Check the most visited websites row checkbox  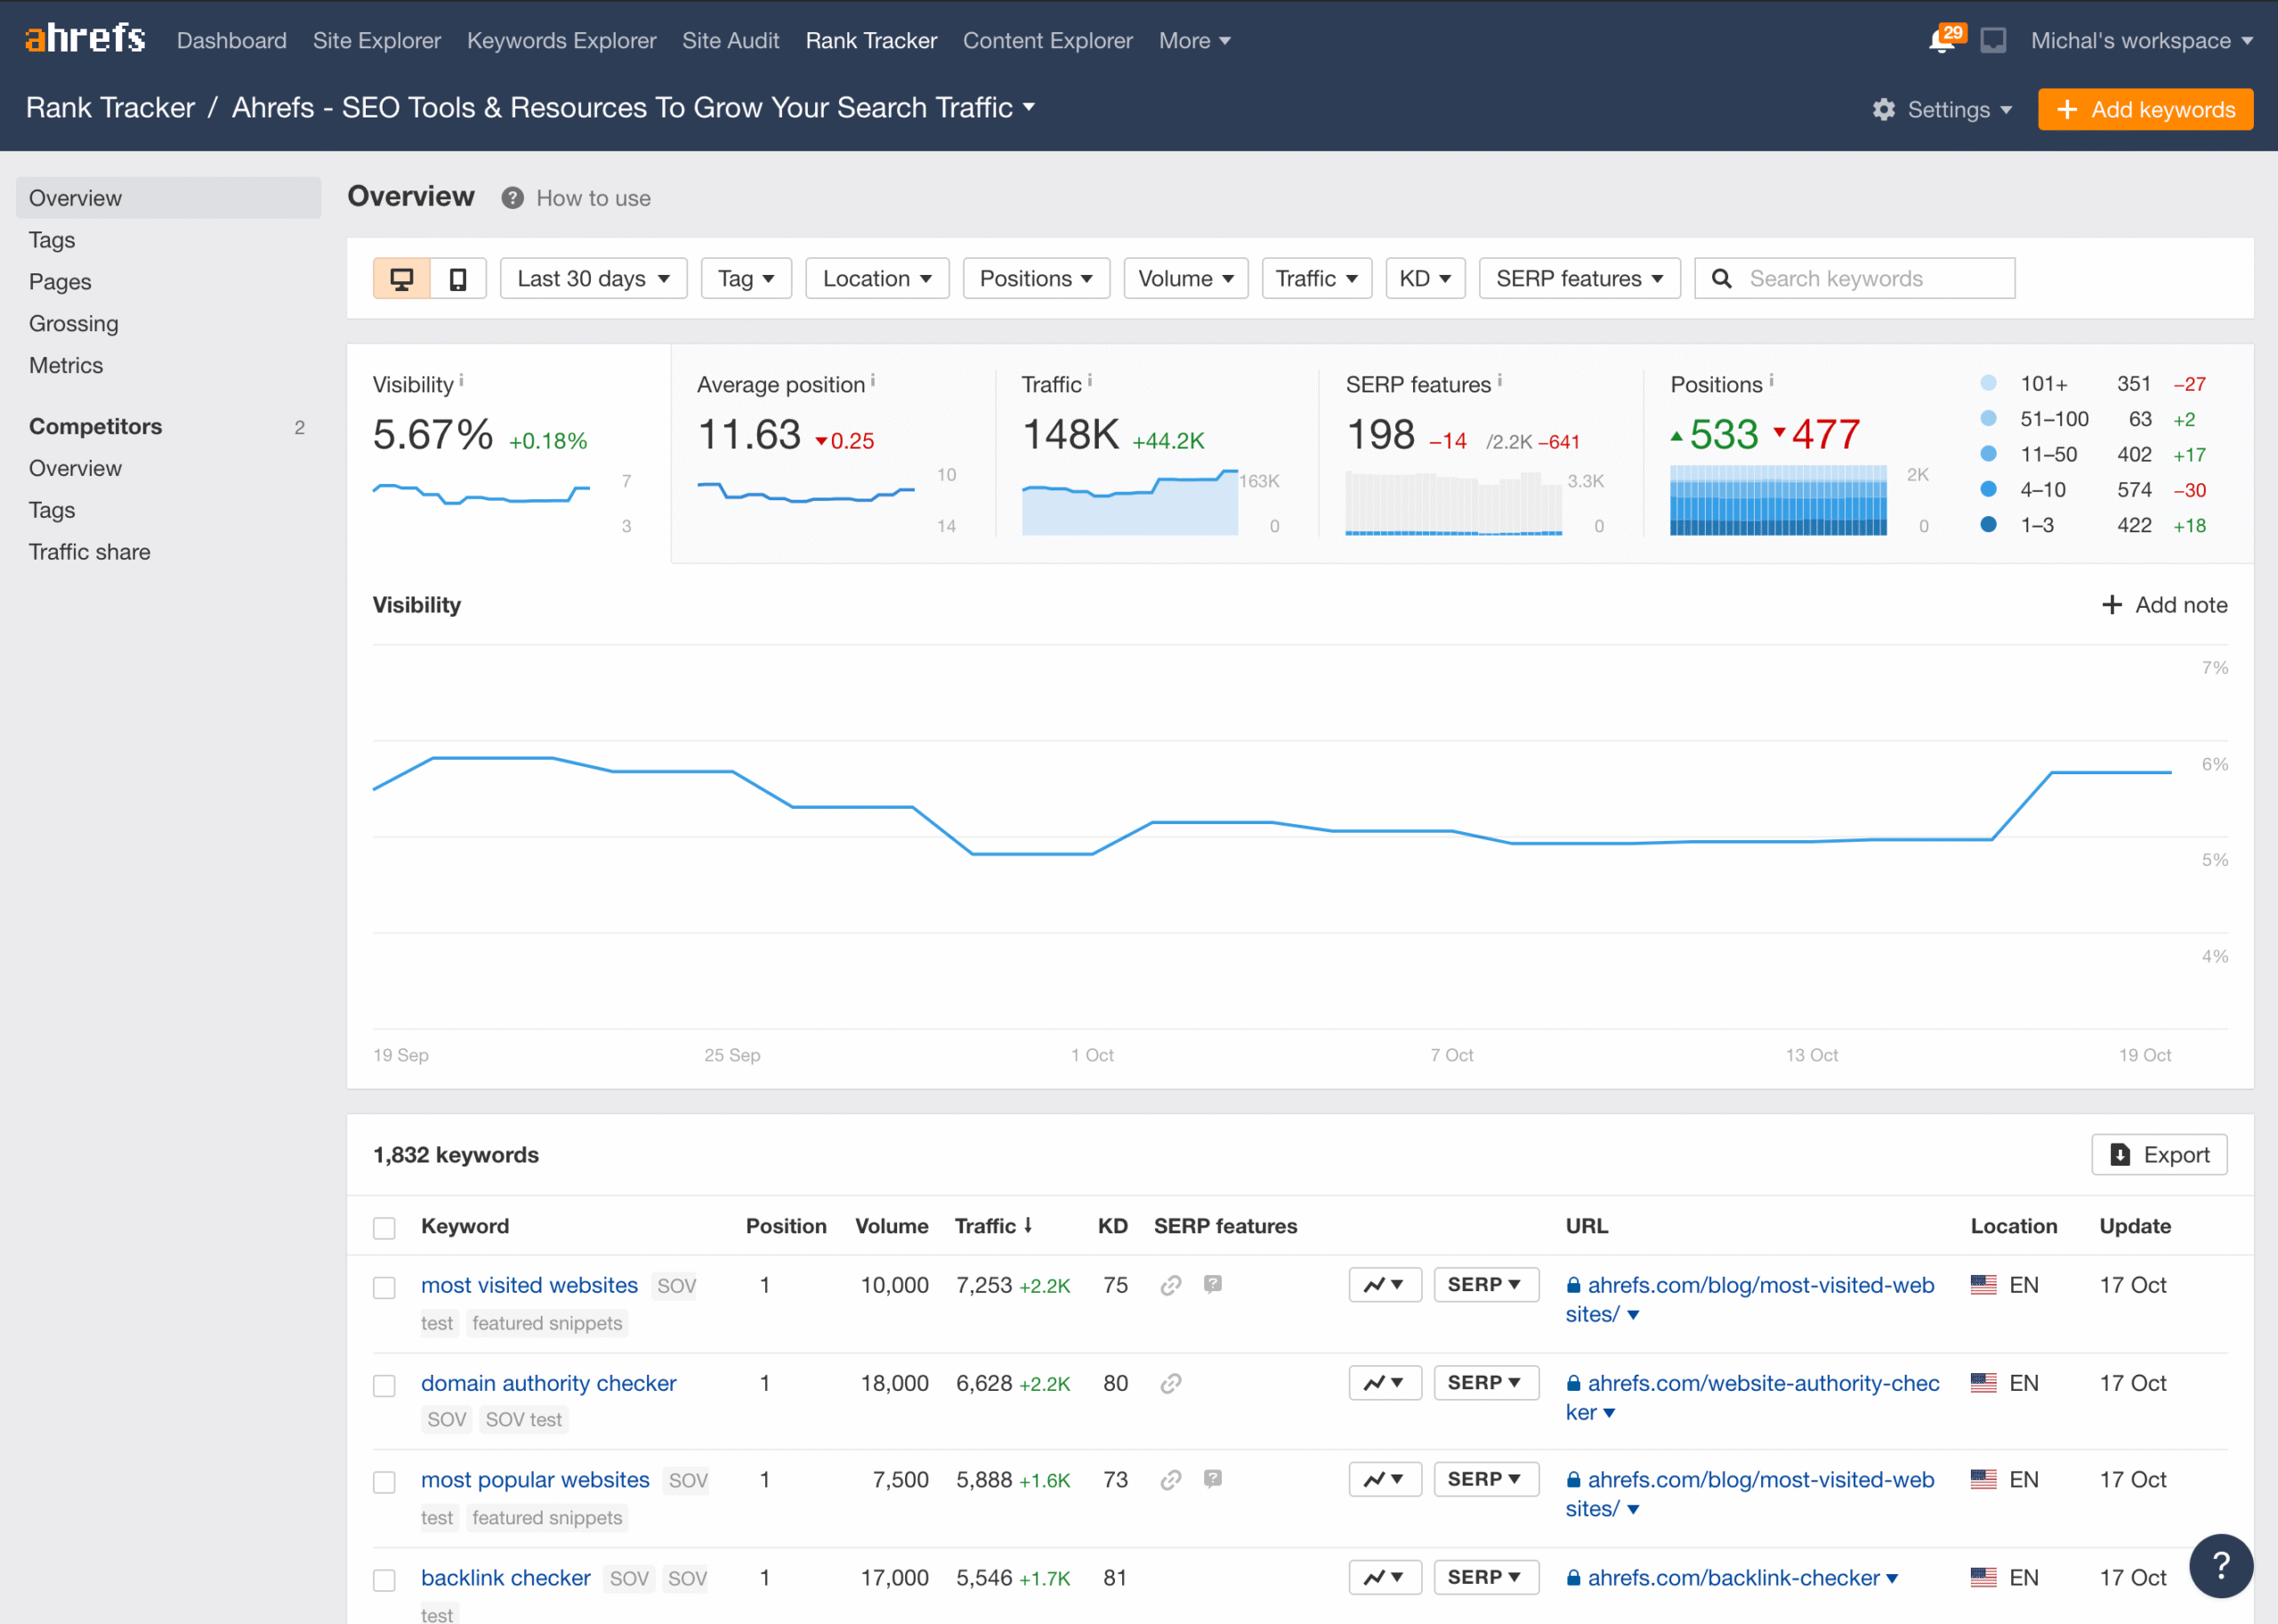(384, 1287)
